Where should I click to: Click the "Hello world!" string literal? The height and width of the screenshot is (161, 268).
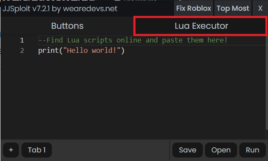(92, 51)
